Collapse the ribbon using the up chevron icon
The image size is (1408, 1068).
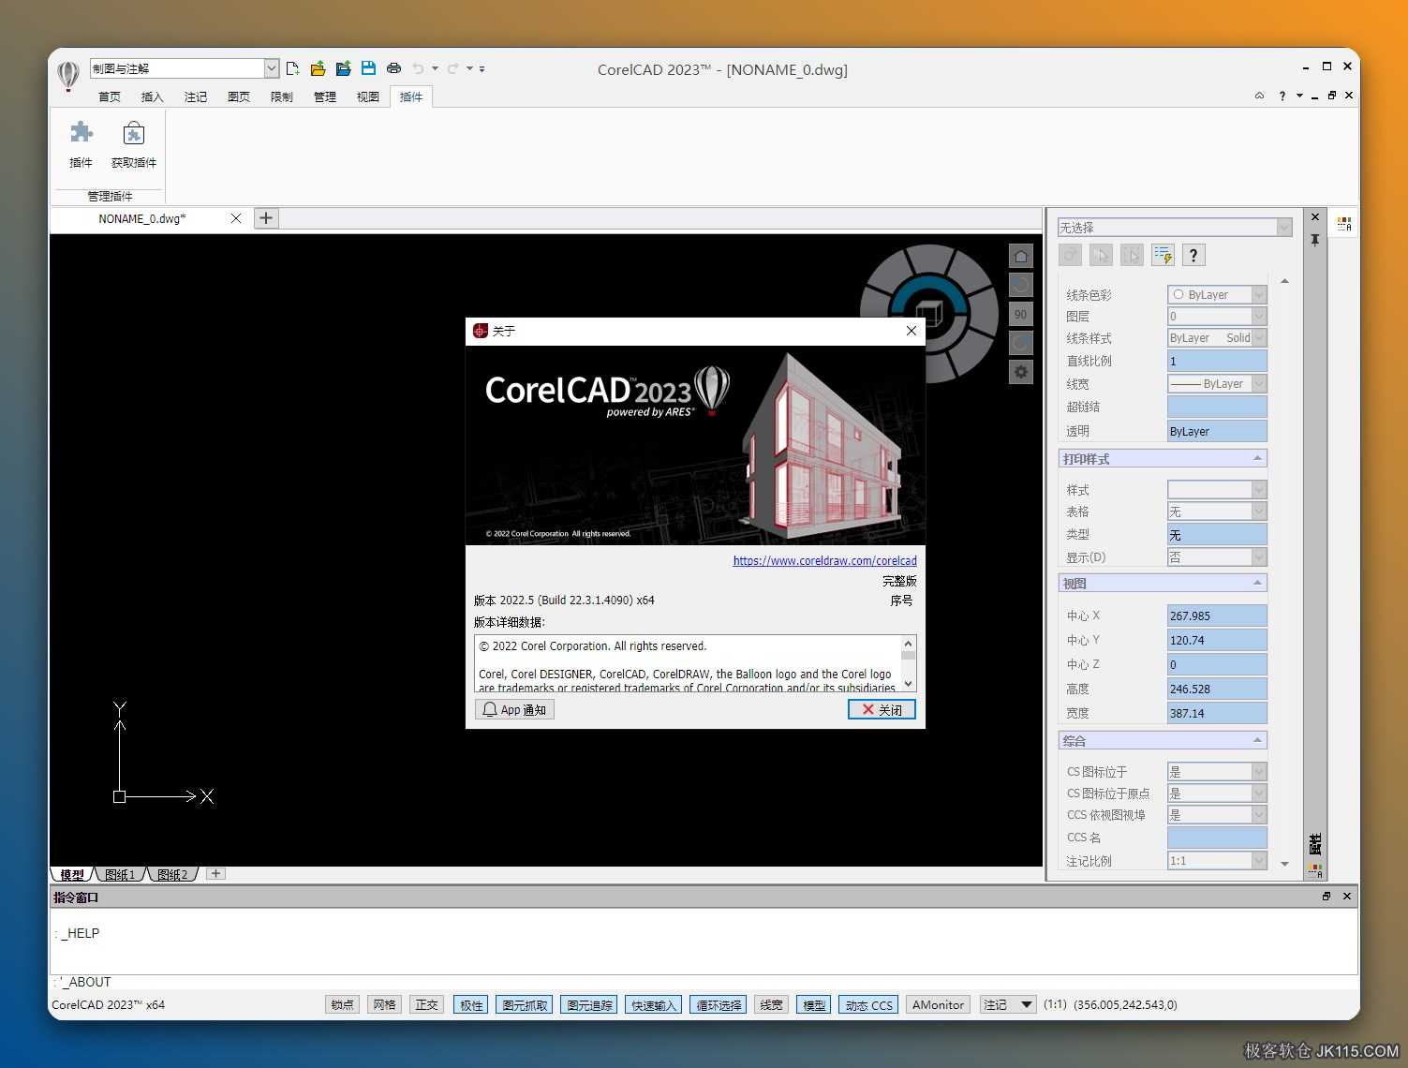pos(1260,96)
